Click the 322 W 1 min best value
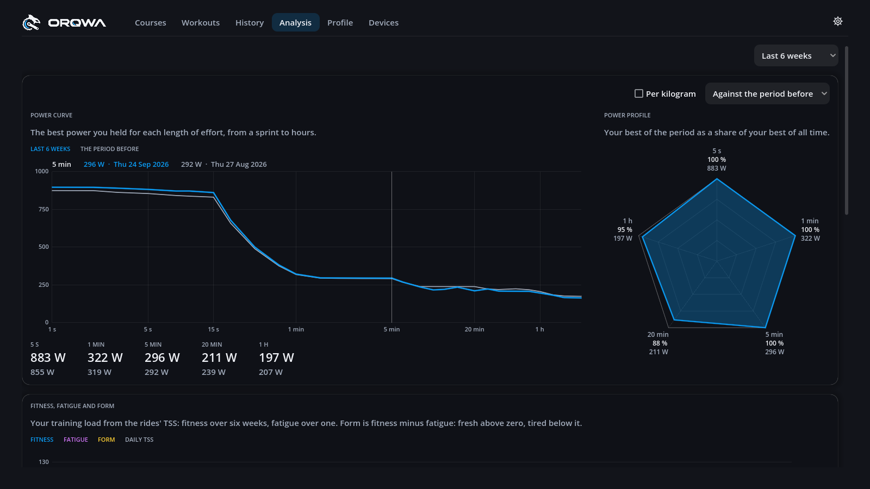This screenshot has width=870, height=489. coord(105,358)
